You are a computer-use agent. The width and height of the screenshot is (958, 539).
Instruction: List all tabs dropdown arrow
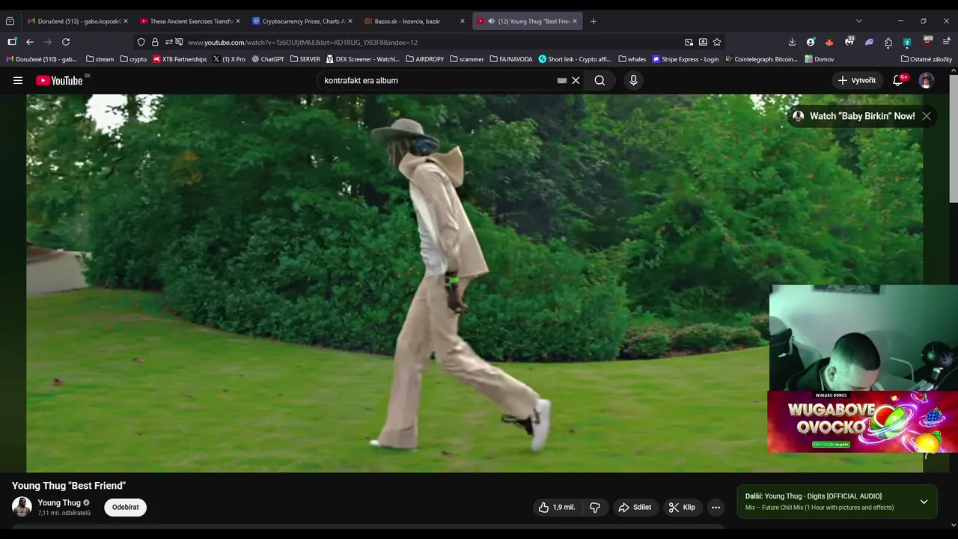(858, 21)
